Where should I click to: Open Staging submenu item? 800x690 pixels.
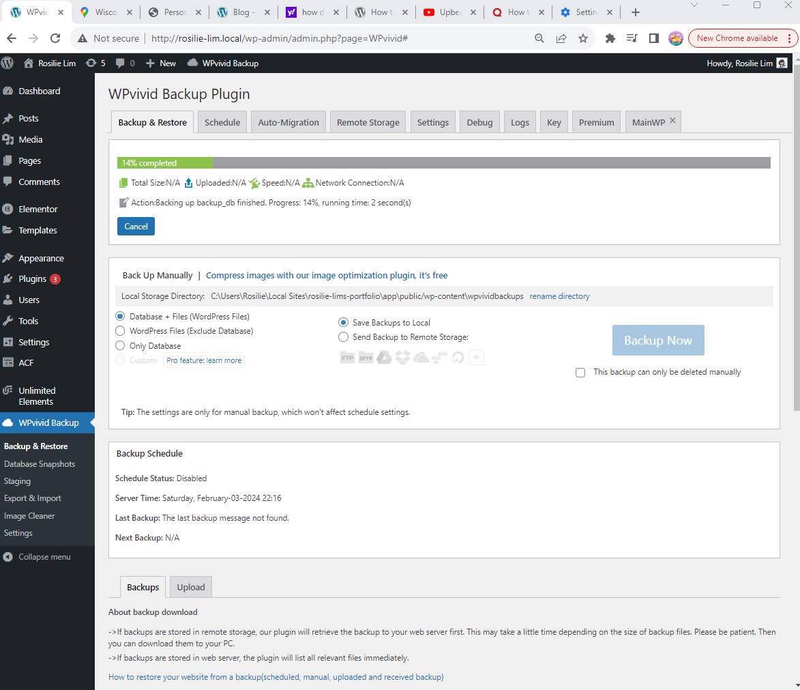17,481
